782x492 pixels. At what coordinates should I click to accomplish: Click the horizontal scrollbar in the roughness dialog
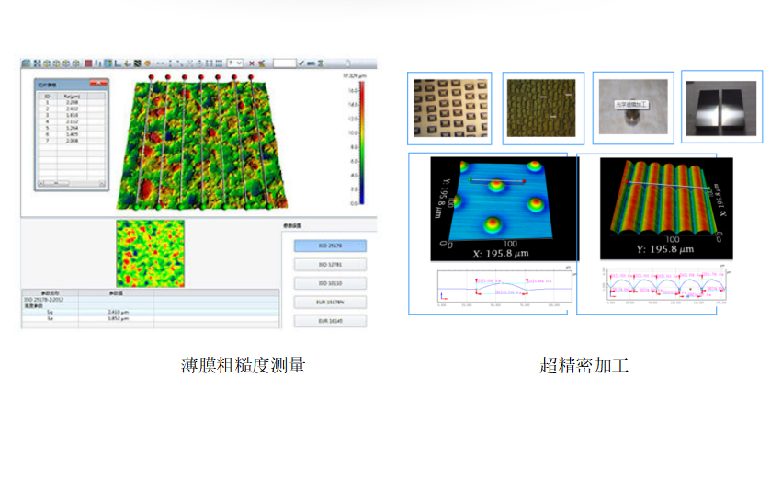click(x=72, y=184)
